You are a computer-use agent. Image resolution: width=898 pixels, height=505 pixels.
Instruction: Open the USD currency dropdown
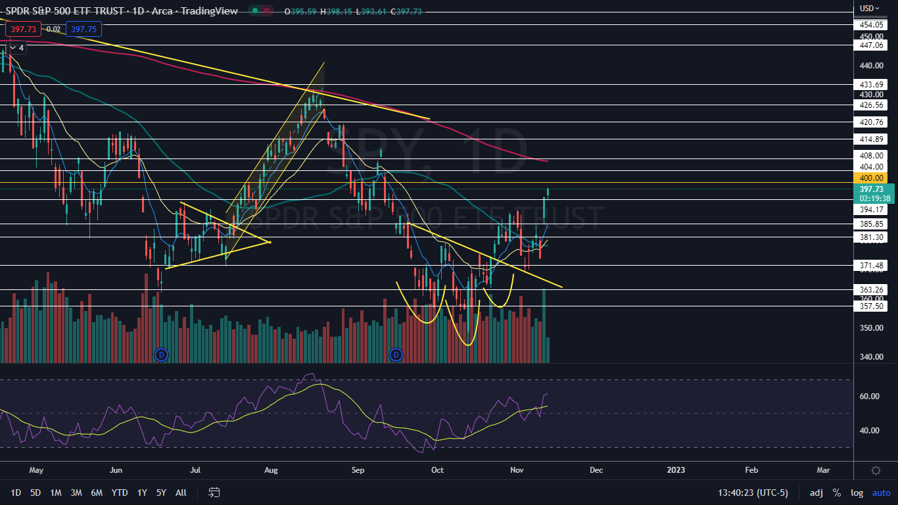click(870, 8)
